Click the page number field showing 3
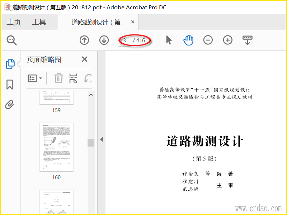The height and width of the screenshot is (215, 287). click(x=125, y=40)
